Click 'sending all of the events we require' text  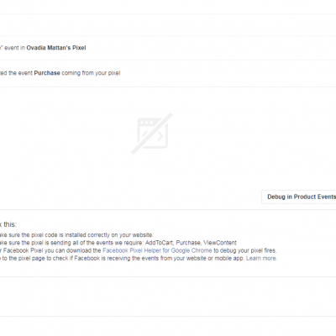tap(97, 243)
